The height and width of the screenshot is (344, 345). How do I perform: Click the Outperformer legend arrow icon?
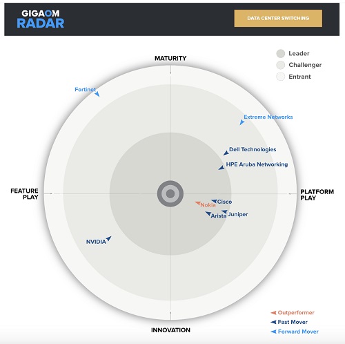273,313
